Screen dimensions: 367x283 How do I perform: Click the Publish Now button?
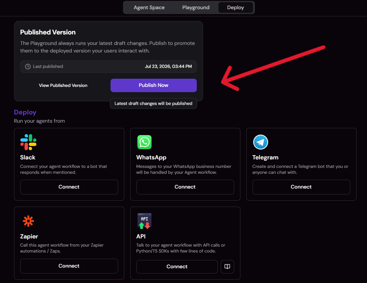153,85
